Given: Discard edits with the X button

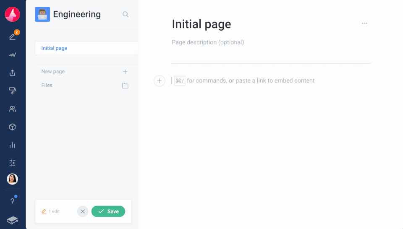Looking at the screenshot, I should click(x=83, y=211).
